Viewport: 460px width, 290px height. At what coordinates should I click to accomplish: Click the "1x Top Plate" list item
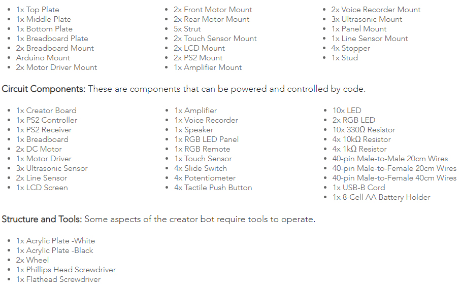coord(38,10)
